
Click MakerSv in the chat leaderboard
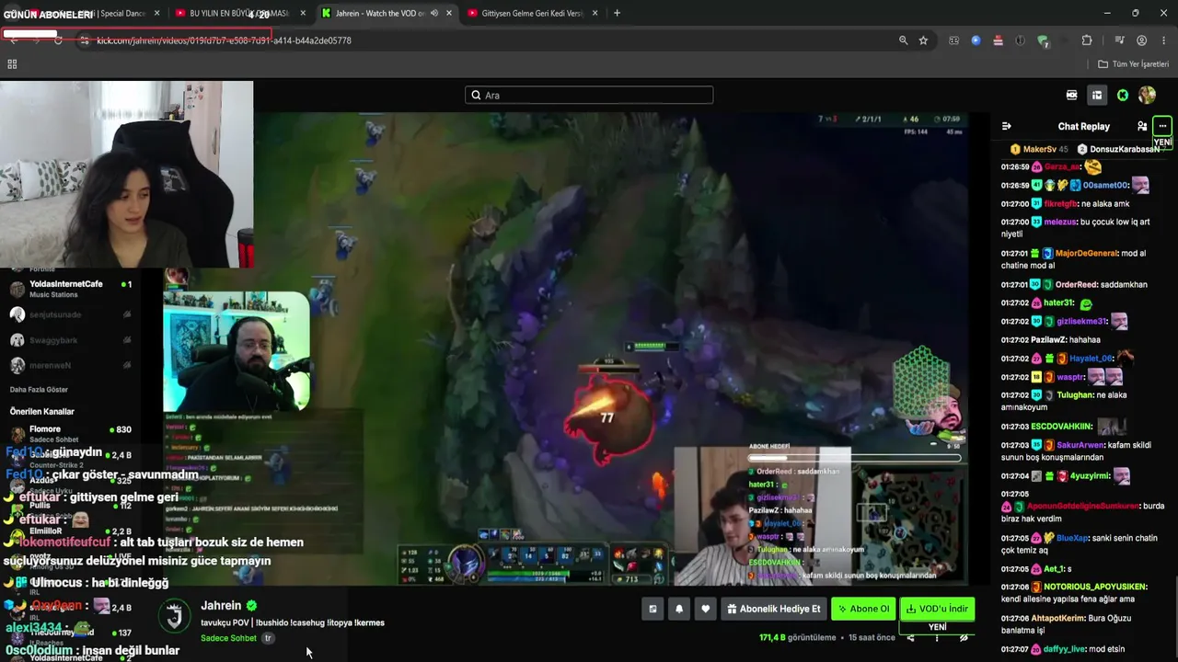click(1039, 149)
